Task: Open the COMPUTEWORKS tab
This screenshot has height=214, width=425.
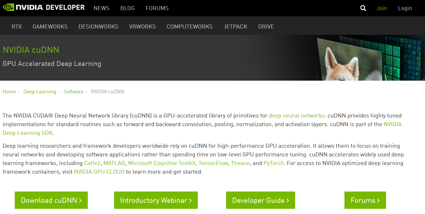Action: tap(189, 26)
